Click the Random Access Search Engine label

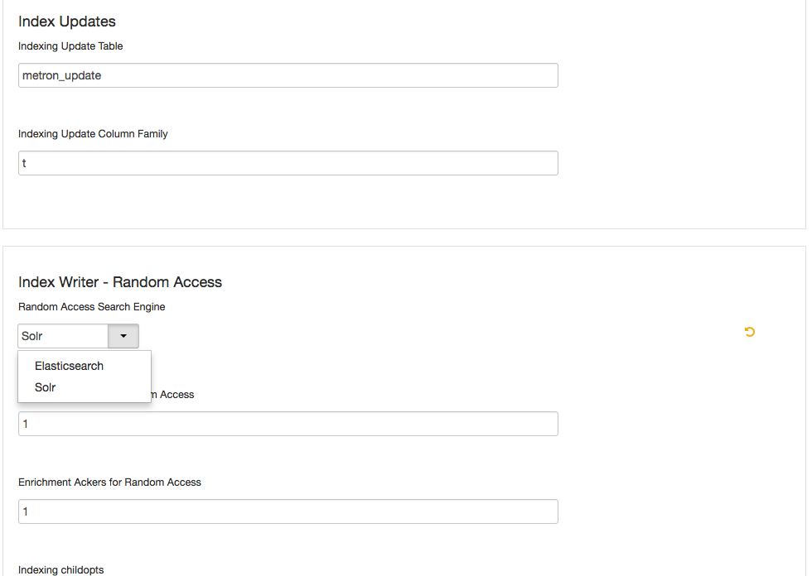[92, 306]
